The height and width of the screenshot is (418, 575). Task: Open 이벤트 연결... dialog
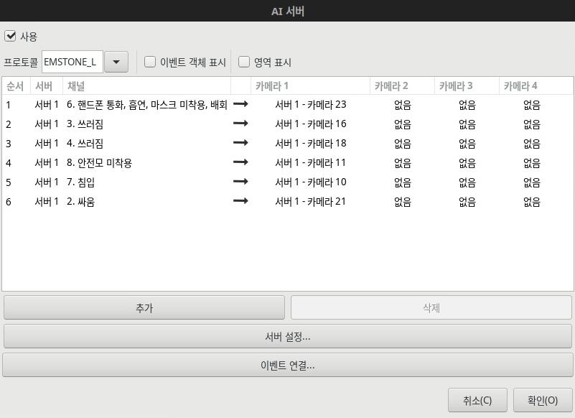pyautogui.click(x=287, y=365)
